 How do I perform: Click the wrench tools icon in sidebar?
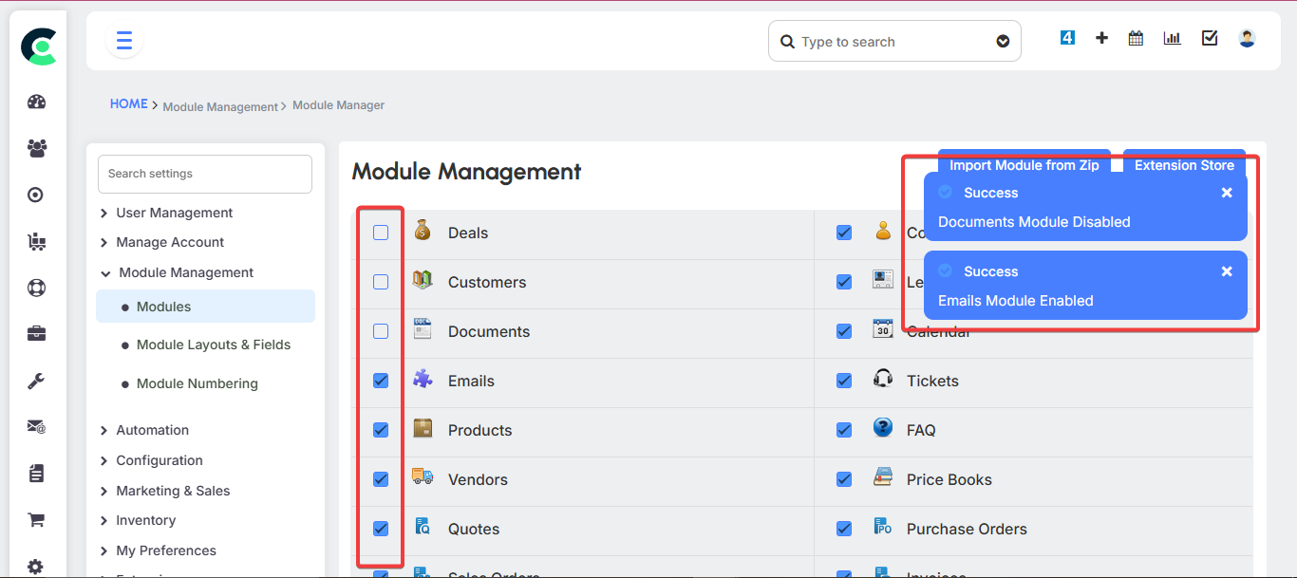[35, 381]
